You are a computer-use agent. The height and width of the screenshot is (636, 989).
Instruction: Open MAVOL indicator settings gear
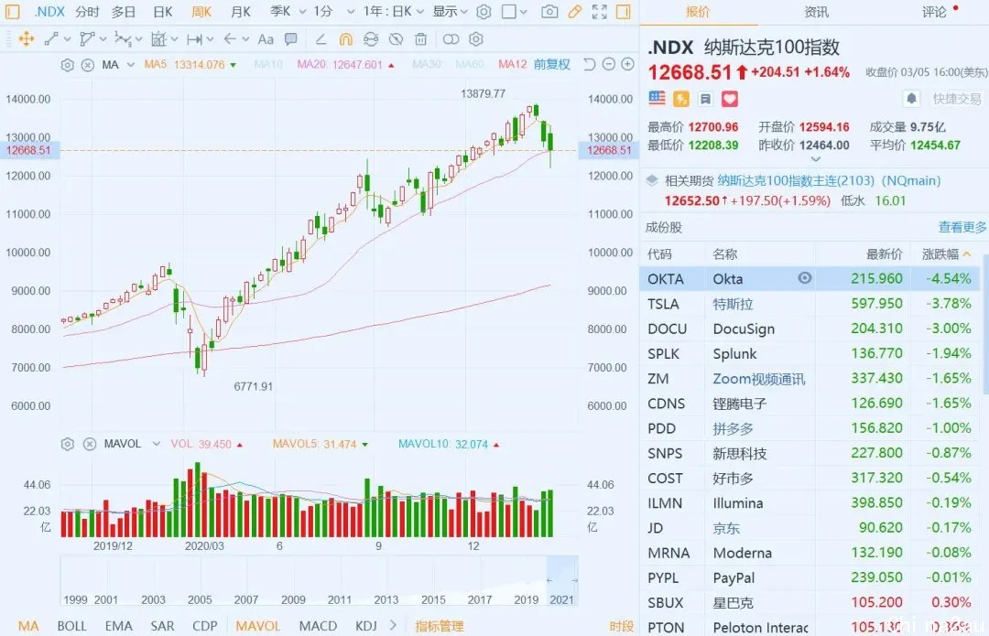(68, 444)
